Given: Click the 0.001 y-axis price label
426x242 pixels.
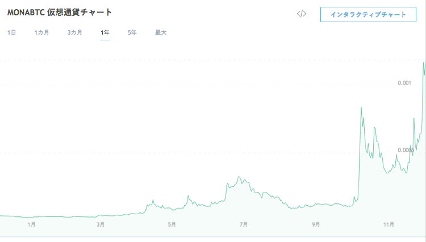Looking at the screenshot, I should click(x=404, y=84).
